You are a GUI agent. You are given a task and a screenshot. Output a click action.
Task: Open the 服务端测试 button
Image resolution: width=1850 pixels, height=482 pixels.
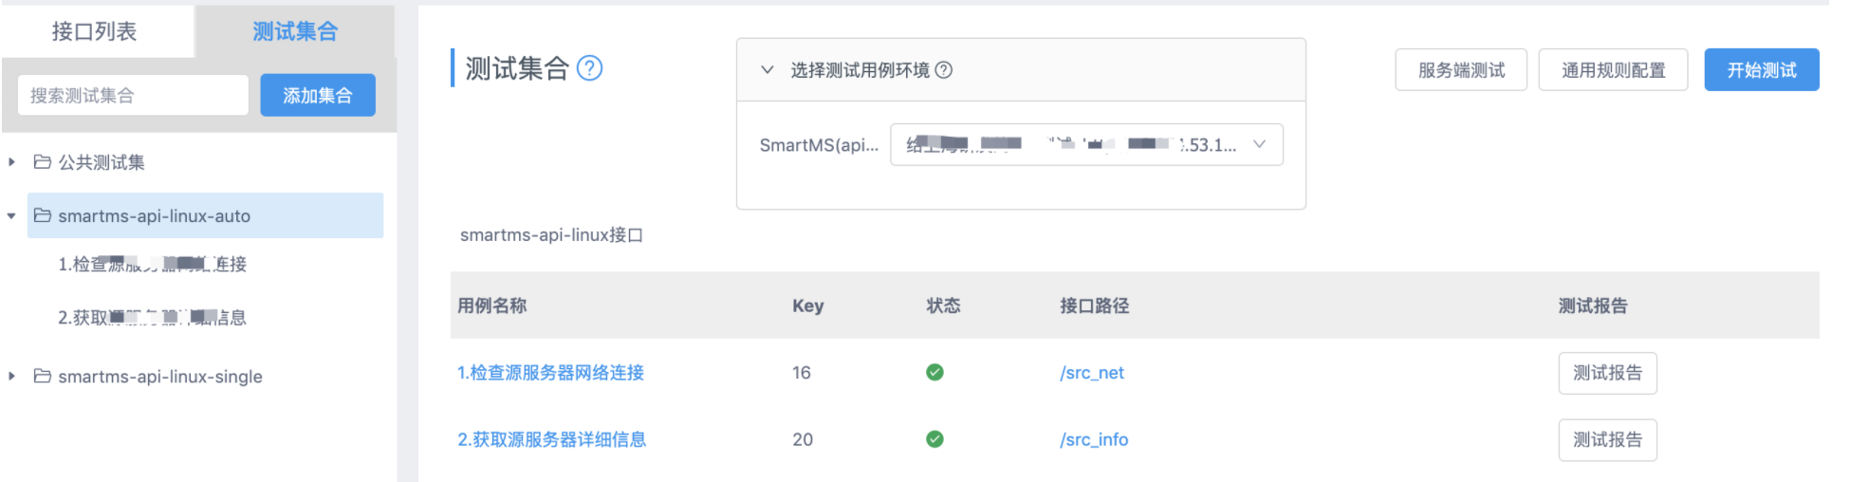pyautogui.click(x=1460, y=70)
